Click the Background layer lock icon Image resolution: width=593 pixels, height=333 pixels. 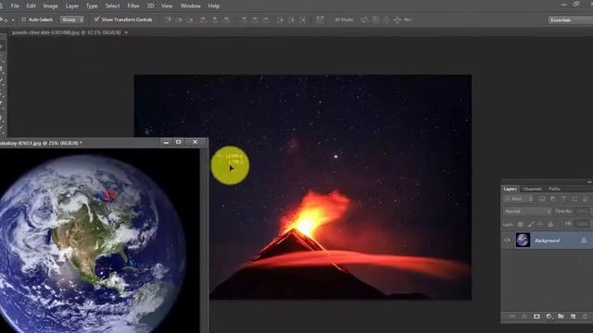point(584,240)
